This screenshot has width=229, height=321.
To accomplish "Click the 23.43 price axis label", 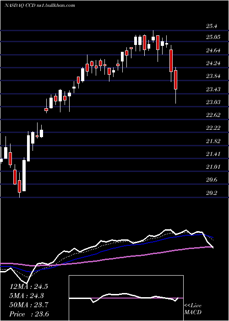I will click(x=213, y=89).
